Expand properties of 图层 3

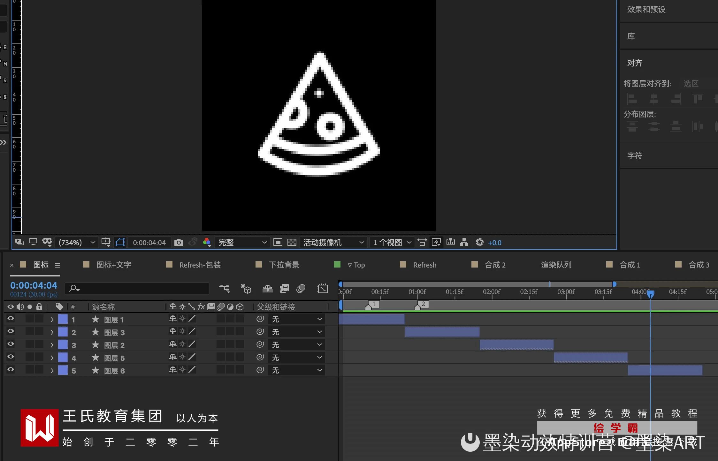(x=52, y=332)
